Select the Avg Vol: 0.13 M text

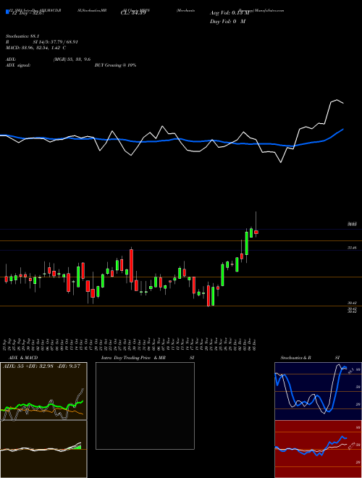coord(230,13)
